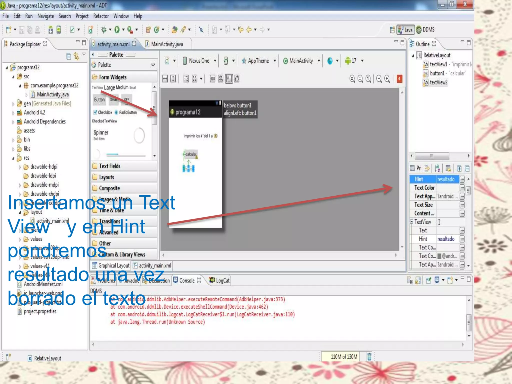Select the RadioButton widget in palette
The height and width of the screenshot is (384, 512).
[126, 112]
